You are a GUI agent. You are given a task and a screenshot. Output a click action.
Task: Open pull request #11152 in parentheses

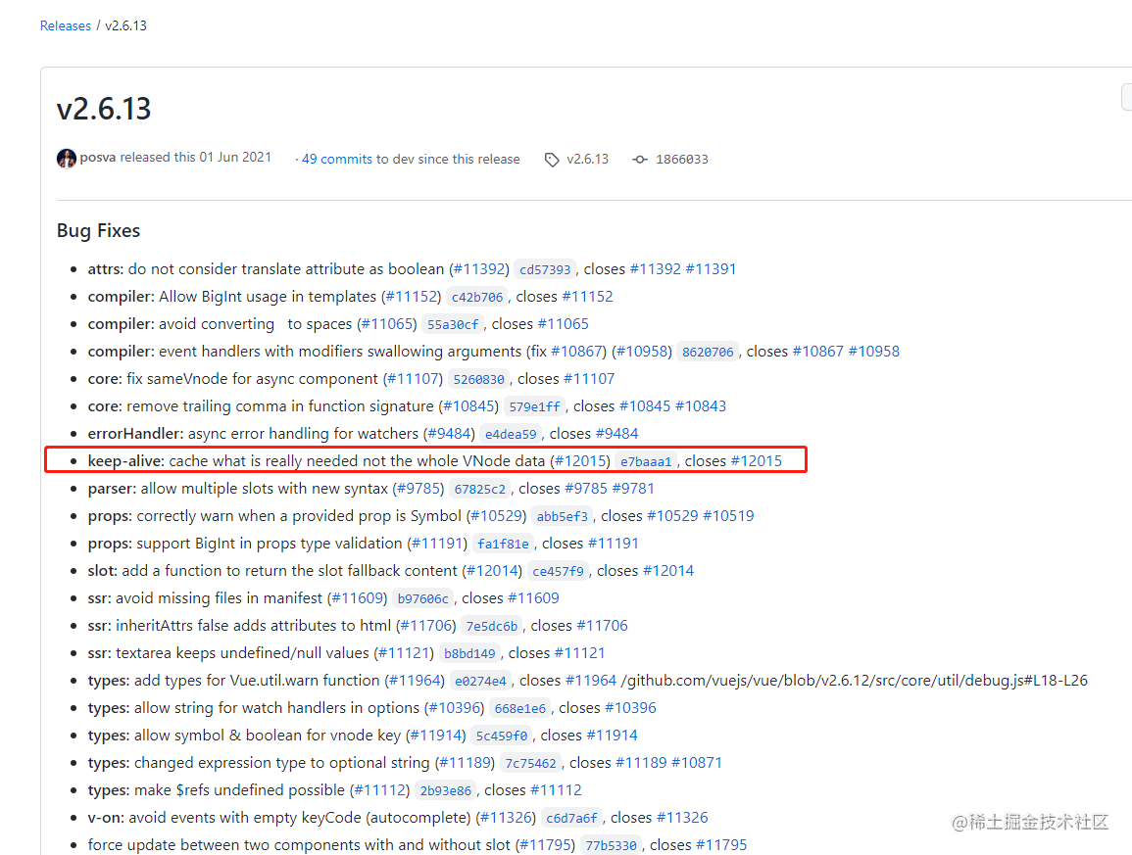(413, 297)
